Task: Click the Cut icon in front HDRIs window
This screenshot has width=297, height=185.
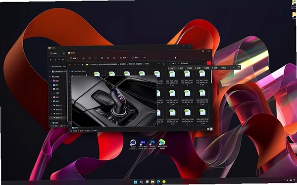Action: [83, 58]
